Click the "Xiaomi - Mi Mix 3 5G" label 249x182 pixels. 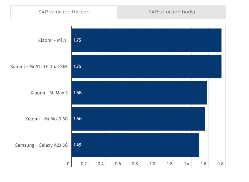point(46,119)
